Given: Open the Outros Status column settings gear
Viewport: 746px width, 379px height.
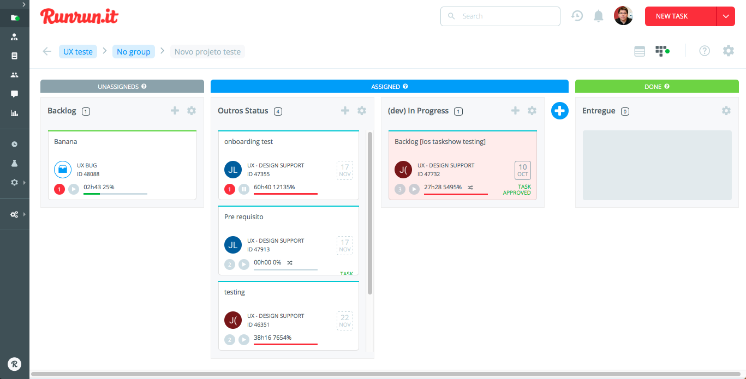Looking at the screenshot, I should point(362,111).
